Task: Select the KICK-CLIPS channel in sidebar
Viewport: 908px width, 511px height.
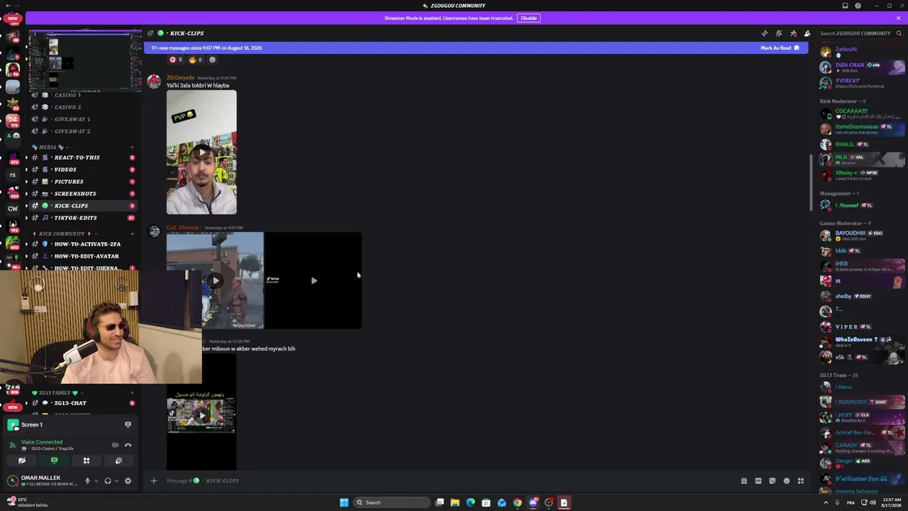Action: click(x=82, y=206)
